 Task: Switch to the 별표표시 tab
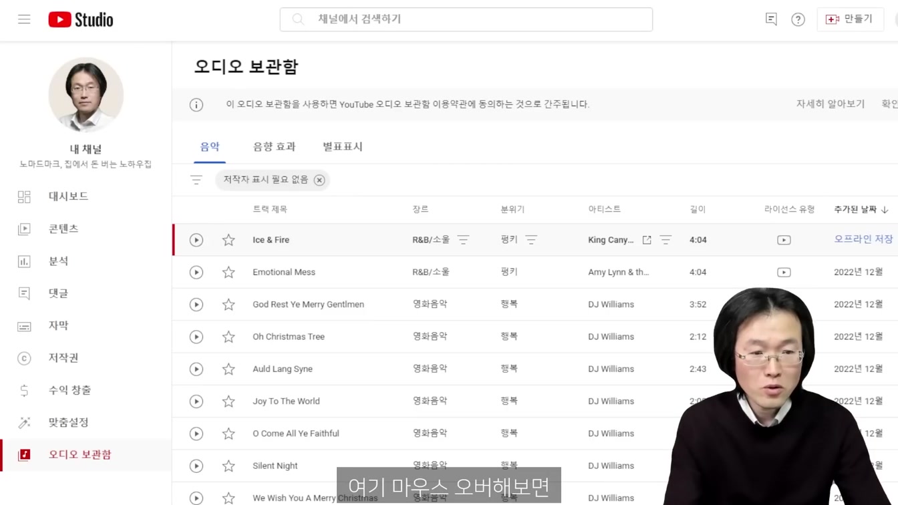[x=342, y=146]
